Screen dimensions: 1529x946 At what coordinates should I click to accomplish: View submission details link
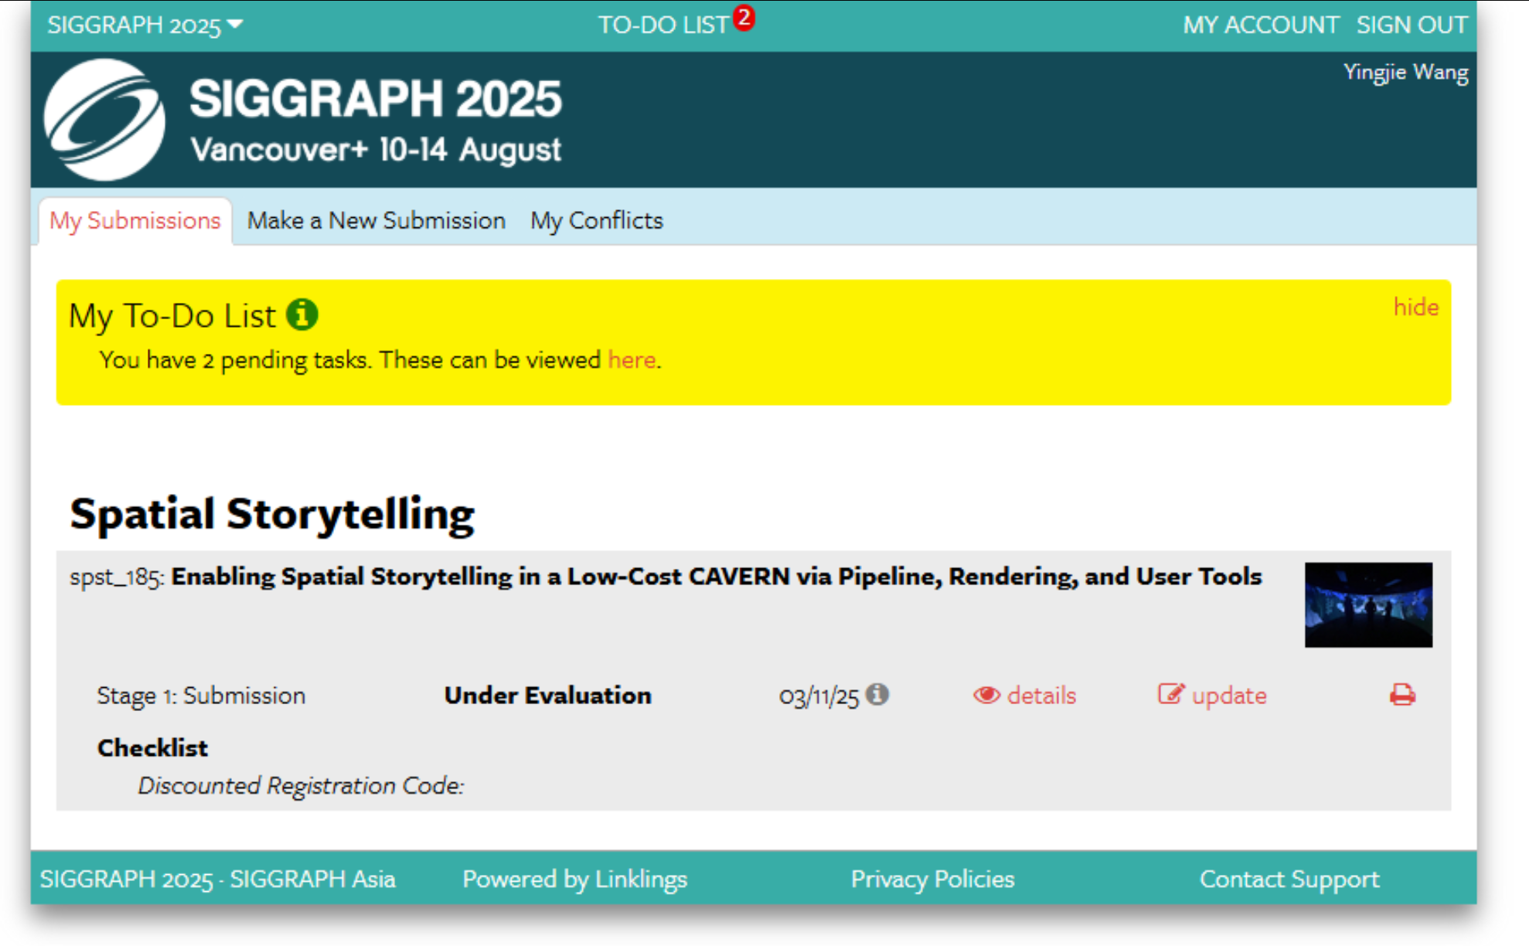[x=1041, y=696]
